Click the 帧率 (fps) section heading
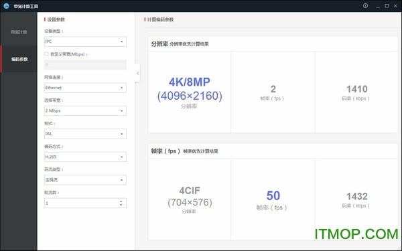The width and height of the screenshot is (402, 251). (165, 151)
